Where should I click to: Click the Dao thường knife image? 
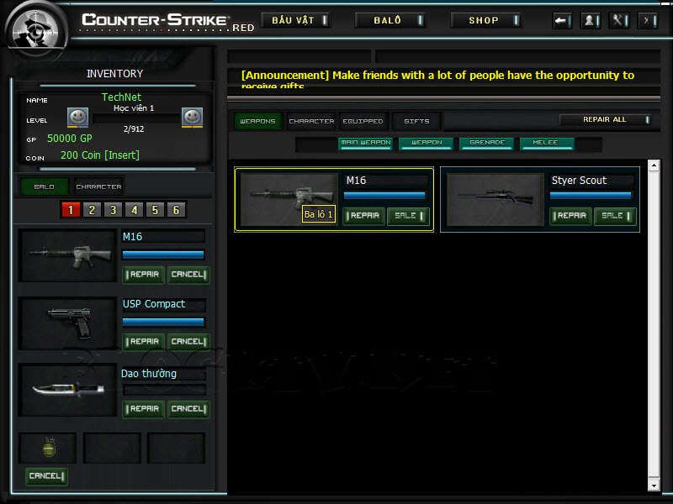click(68, 390)
